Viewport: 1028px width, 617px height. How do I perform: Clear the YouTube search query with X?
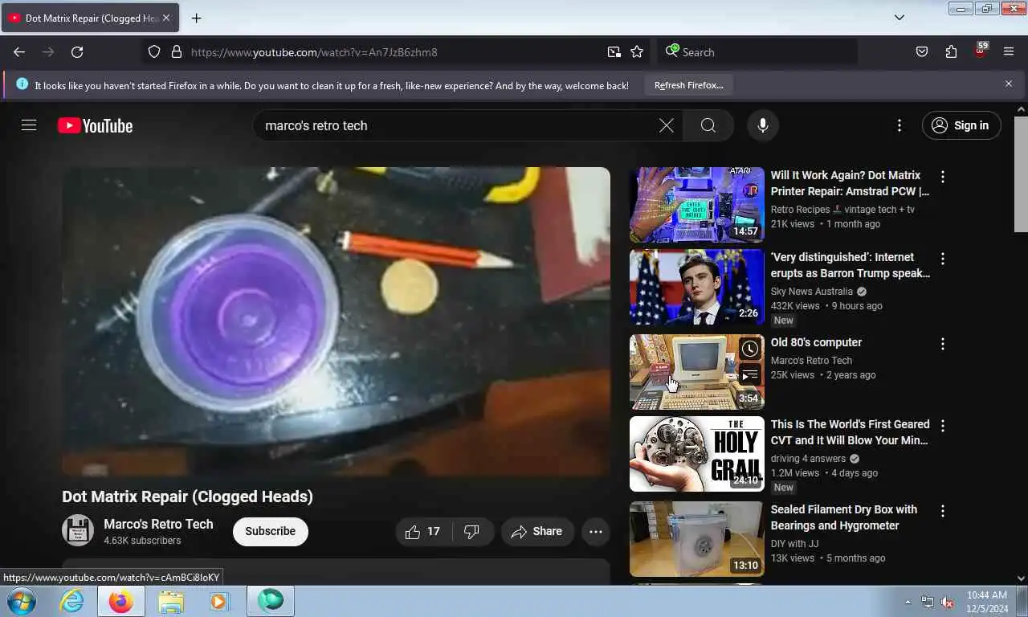(666, 125)
